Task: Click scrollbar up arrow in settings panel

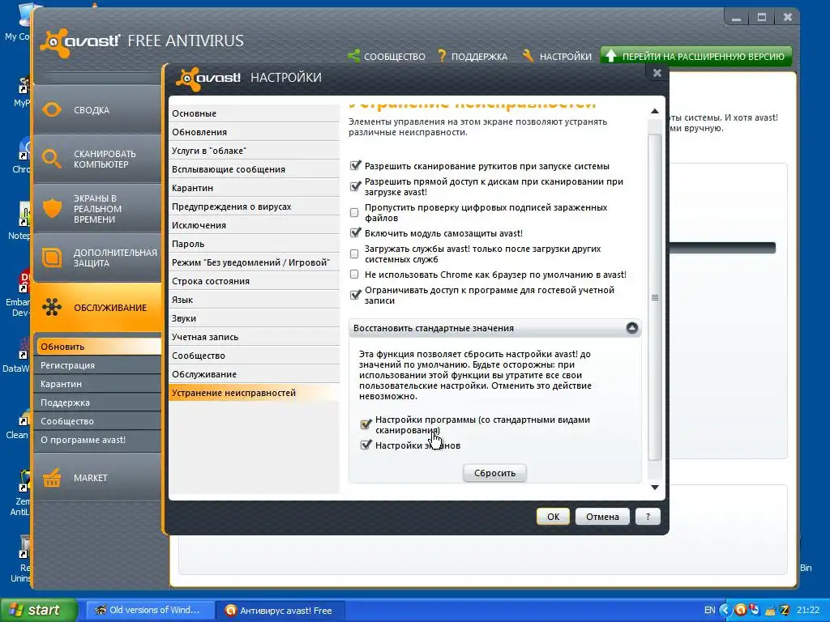Action: pyautogui.click(x=655, y=111)
